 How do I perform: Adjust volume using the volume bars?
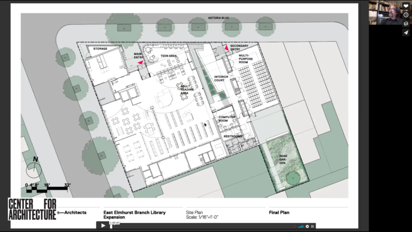(x=300, y=226)
